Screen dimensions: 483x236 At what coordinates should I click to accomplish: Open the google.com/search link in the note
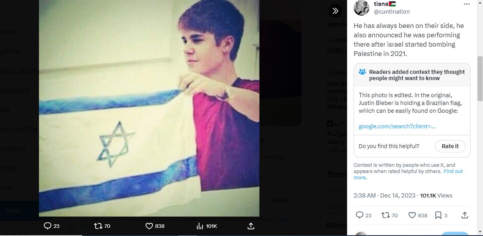tap(397, 126)
